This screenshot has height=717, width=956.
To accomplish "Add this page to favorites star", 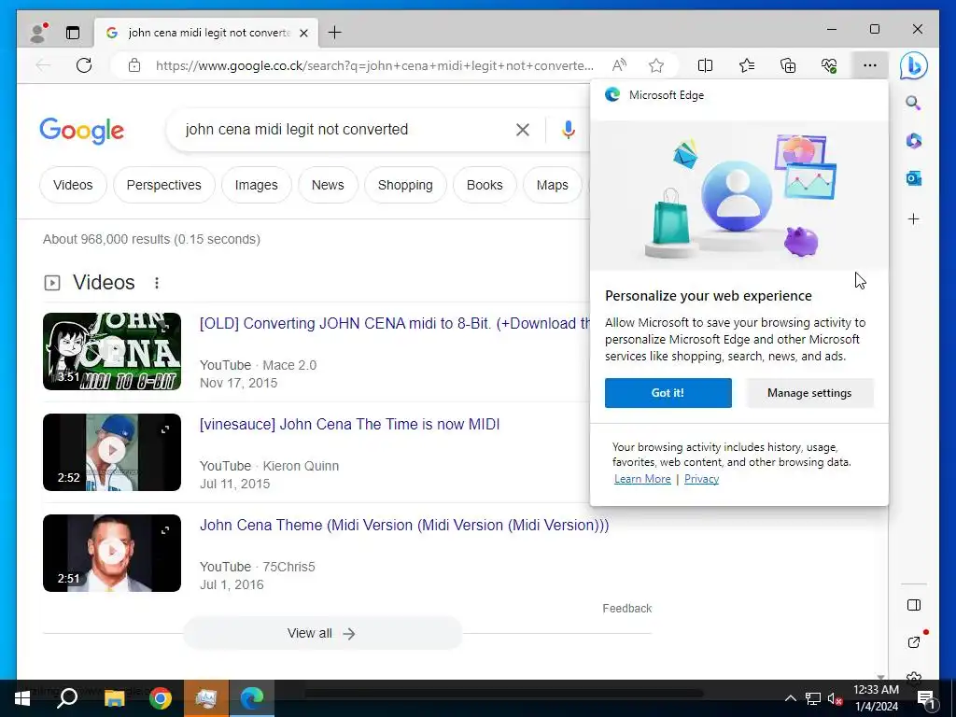I will 656,65.
